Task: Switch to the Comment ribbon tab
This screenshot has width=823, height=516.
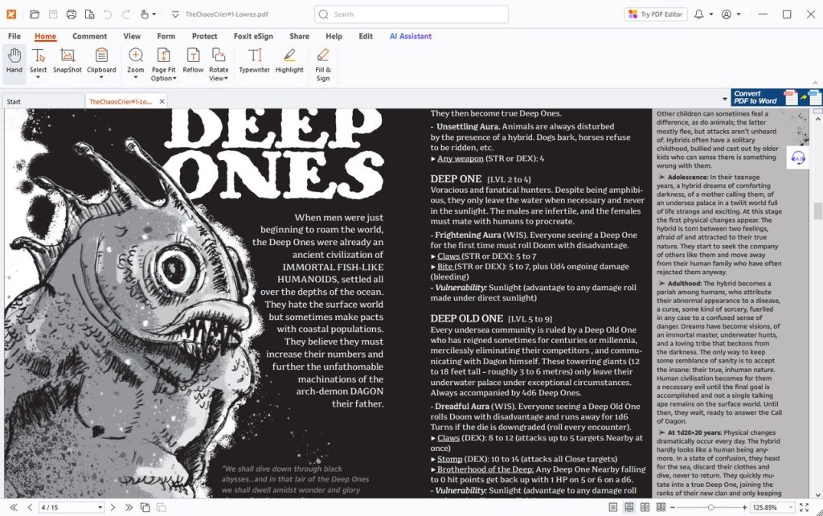Action: click(x=90, y=36)
